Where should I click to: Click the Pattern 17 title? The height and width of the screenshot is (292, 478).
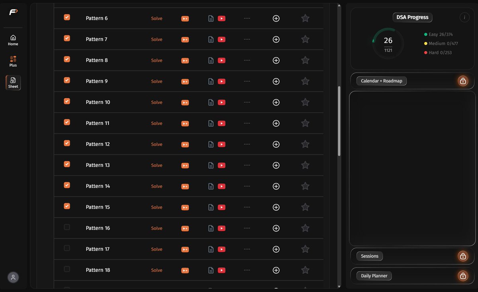click(x=98, y=249)
